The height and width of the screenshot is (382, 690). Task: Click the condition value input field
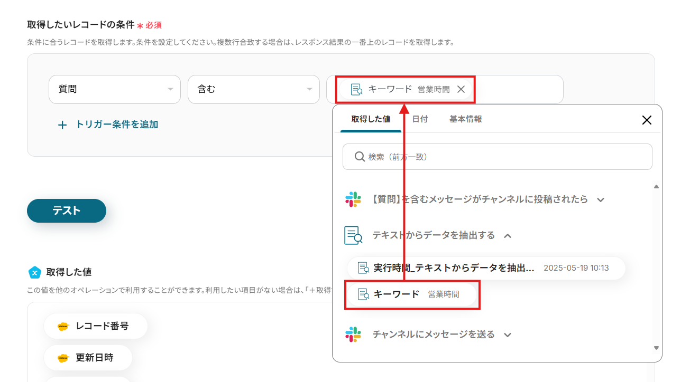pos(445,89)
